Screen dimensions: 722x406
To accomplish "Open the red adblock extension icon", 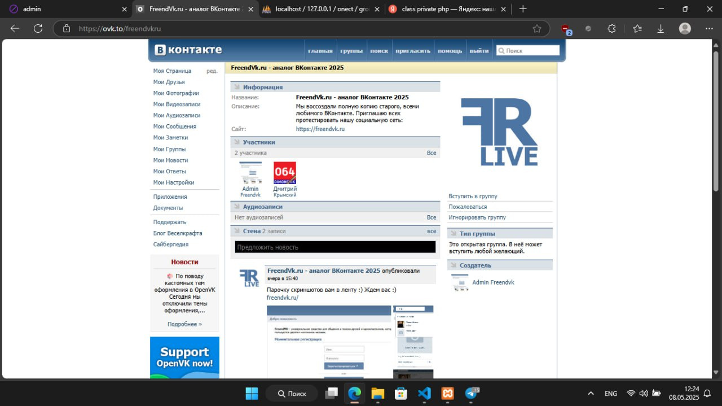I will click(566, 29).
